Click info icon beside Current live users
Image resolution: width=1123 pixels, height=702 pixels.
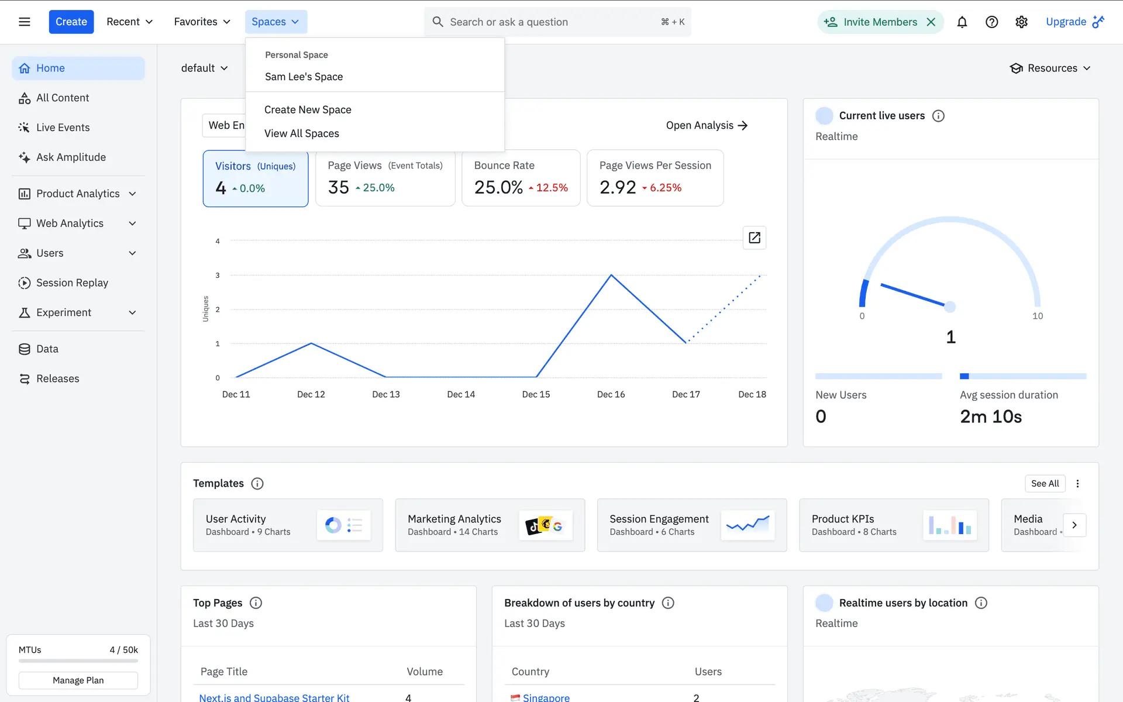(x=938, y=116)
